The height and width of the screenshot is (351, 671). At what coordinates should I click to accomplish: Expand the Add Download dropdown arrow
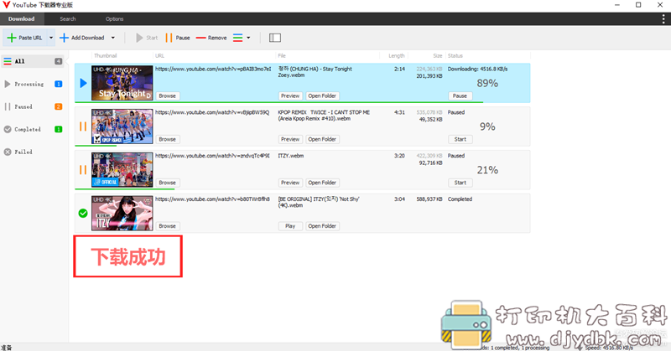pyautogui.click(x=113, y=38)
